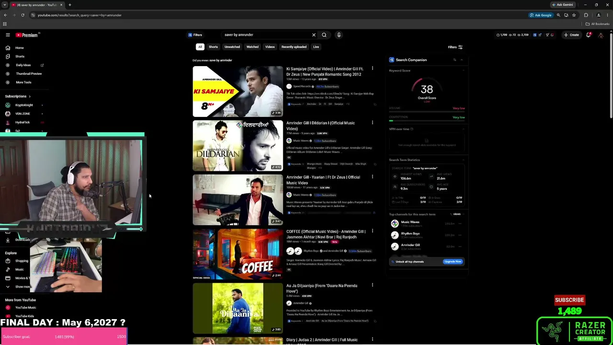
Task: Go to YouTube Premium home logo
Action: coord(27,35)
